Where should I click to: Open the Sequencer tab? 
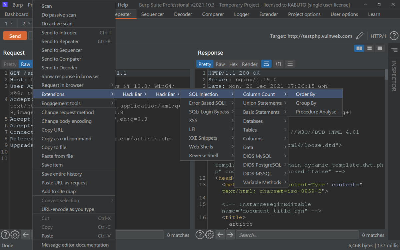pyautogui.click(x=153, y=14)
